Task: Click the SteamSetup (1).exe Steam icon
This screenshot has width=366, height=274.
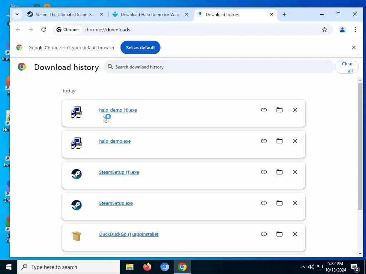Action: tap(76, 174)
